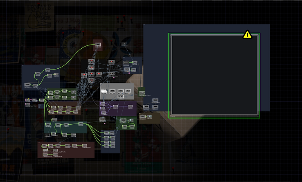The height and width of the screenshot is (182, 302).
Task: Select the large green-outlined empty node
Action: tap(214, 76)
